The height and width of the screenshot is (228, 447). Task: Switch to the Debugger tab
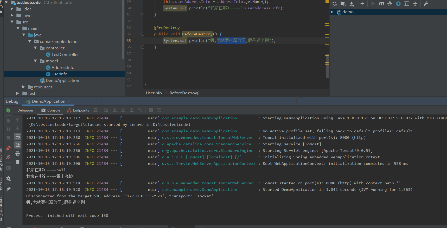[x=25, y=110]
